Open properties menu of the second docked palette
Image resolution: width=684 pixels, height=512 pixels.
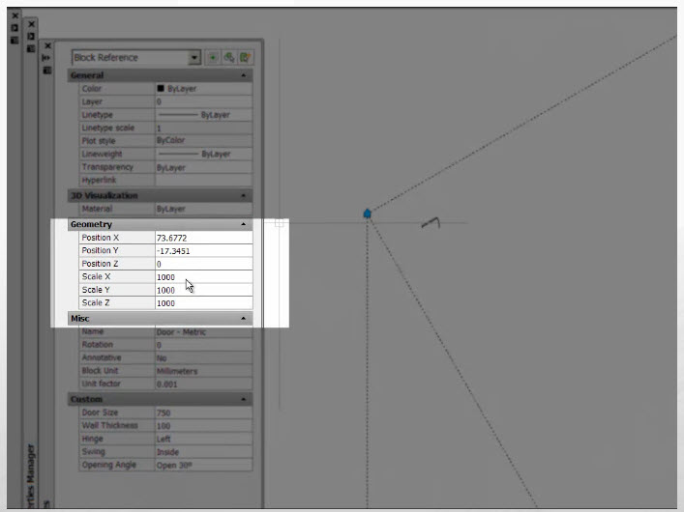[x=31, y=49]
